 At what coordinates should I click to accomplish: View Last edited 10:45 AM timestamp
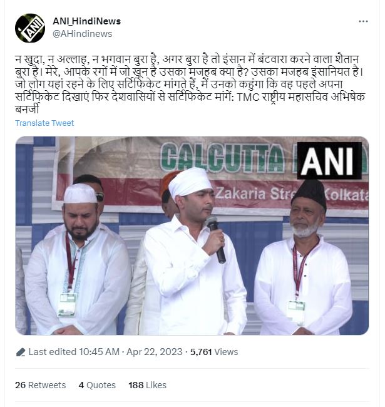click(x=74, y=352)
